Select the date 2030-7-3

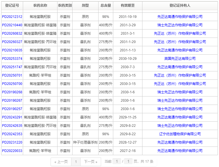click(x=128, y=67)
